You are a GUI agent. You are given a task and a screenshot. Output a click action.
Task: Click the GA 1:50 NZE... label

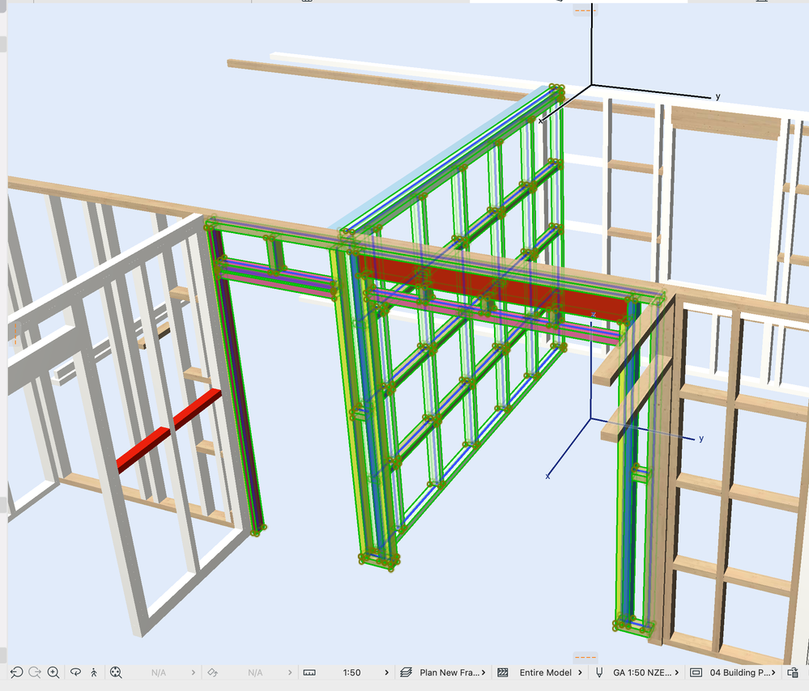[642, 672]
